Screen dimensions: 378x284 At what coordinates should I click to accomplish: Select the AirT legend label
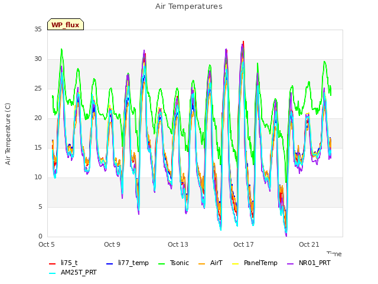[216, 263]
